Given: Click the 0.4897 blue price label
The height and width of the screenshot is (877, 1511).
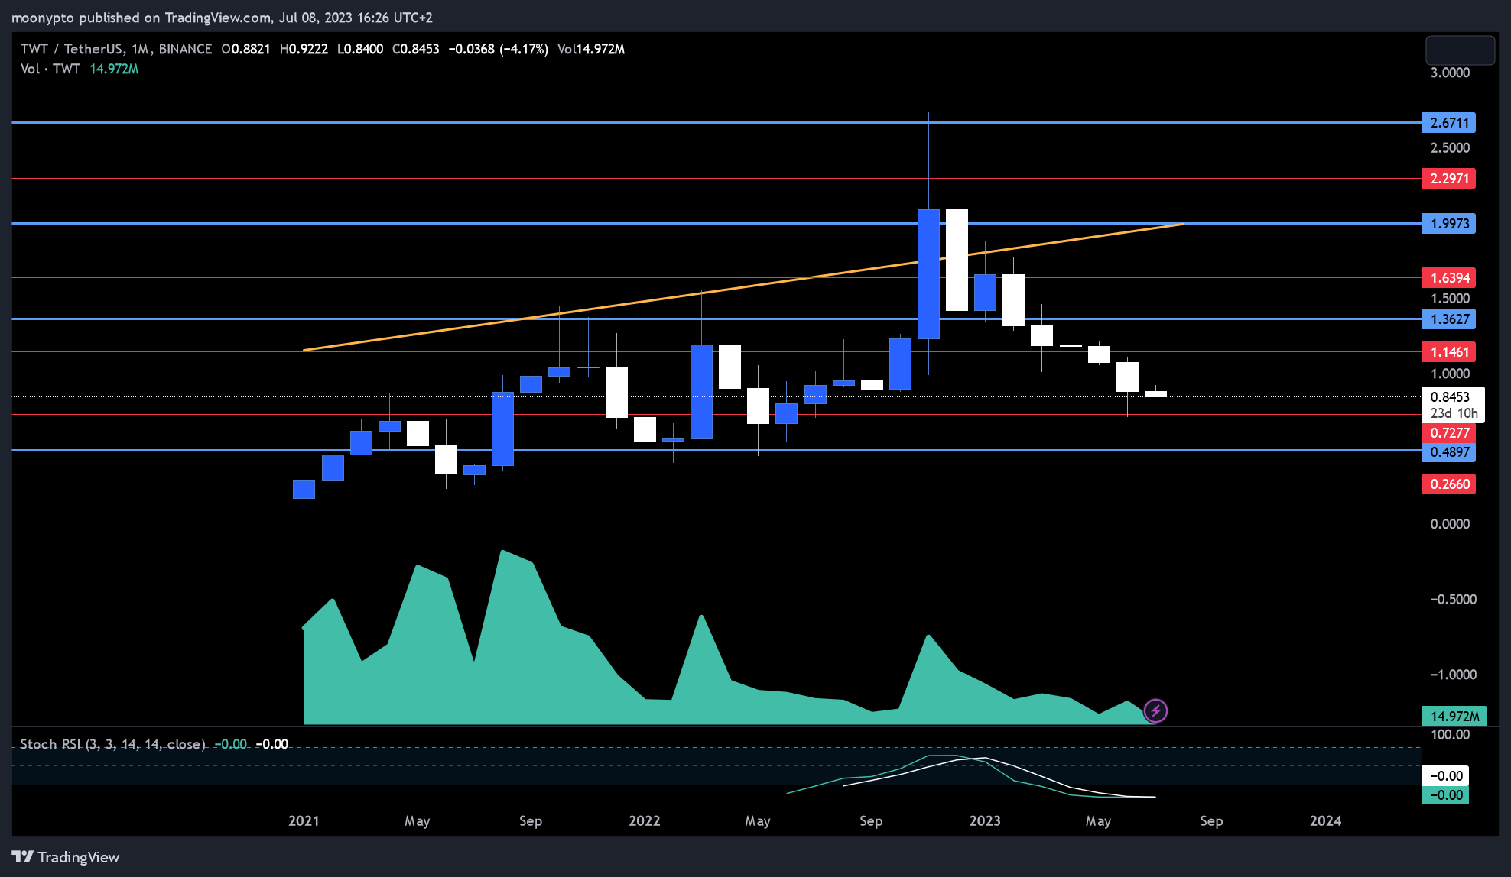Looking at the screenshot, I should [1449, 452].
